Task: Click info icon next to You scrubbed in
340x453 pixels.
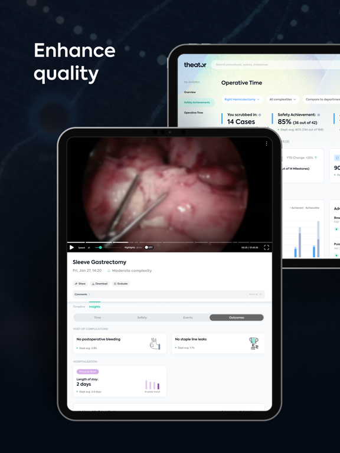Action: 260,115
